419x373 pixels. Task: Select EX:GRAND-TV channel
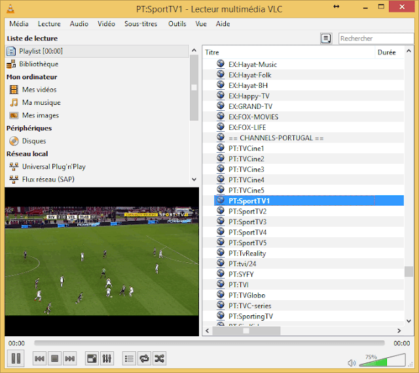[x=303, y=106]
